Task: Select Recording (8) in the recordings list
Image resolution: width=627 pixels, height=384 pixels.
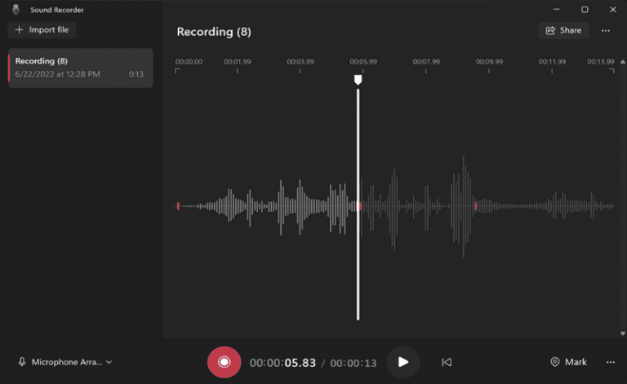Action: [x=80, y=68]
